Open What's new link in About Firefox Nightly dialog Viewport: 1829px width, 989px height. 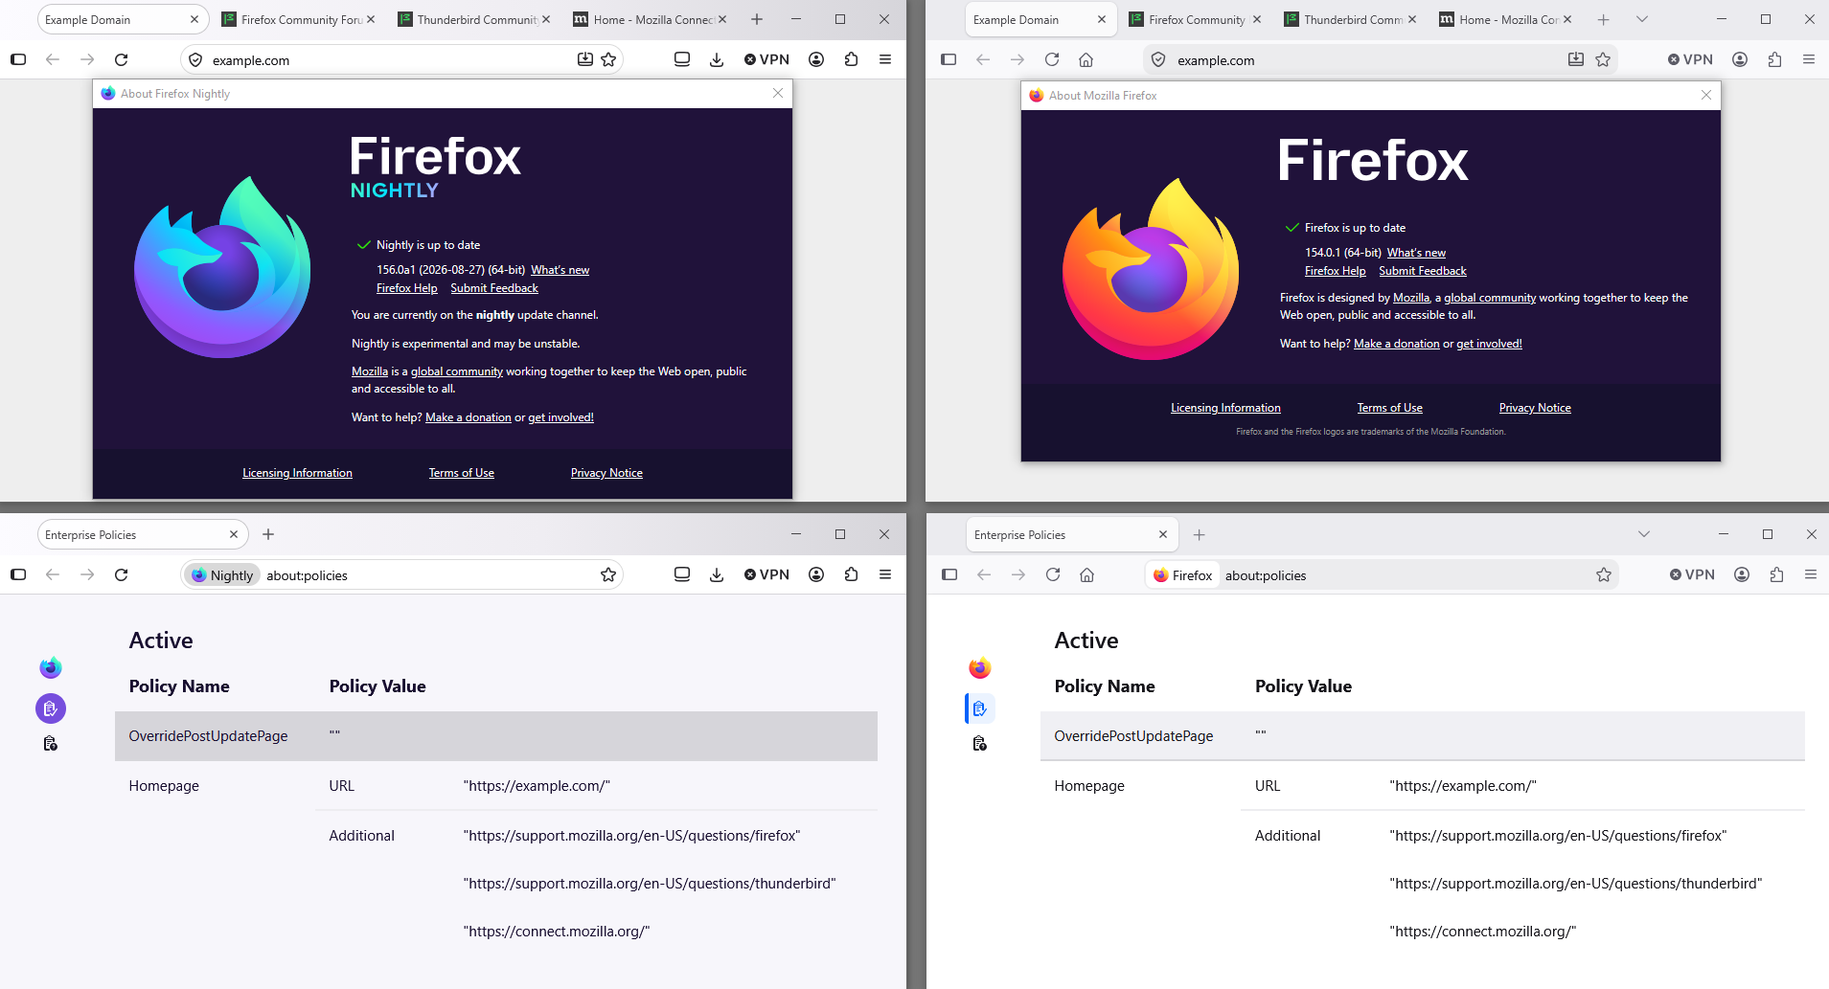point(560,270)
